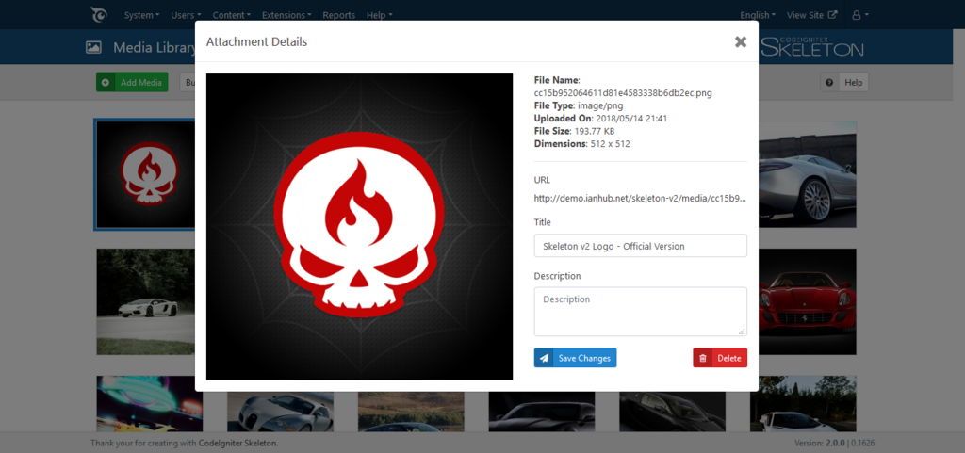Screen dimensions: 965x453
Task: Select the white Lamborghini thumbnail
Action: pyautogui.click(x=145, y=301)
